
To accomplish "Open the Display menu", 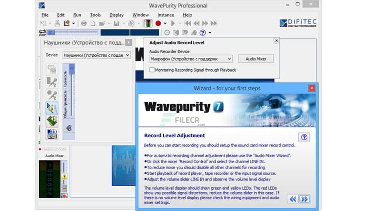I will (x=117, y=15).
